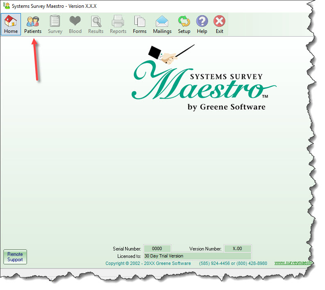Click the Greene Software copyright text
325x290 pixels.
[x=148, y=263]
